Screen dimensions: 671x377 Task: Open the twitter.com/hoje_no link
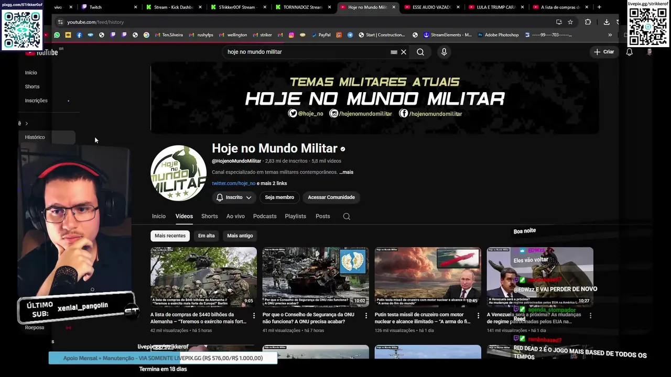(233, 183)
